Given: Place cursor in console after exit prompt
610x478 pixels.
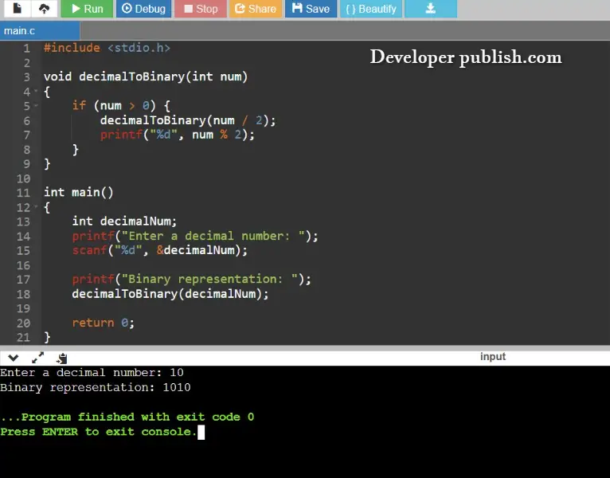Looking at the screenshot, I should pyautogui.click(x=201, y=432).
